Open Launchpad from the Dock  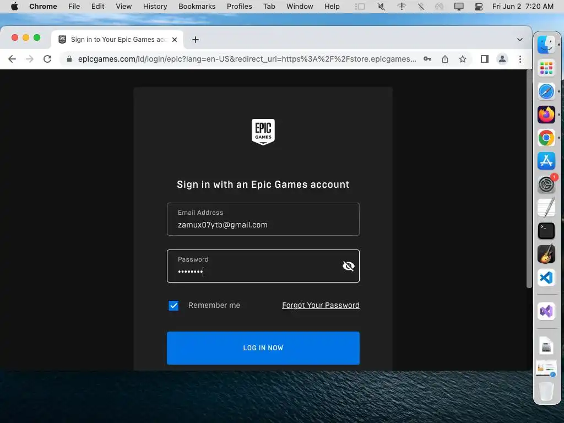[x=546, y=68]
